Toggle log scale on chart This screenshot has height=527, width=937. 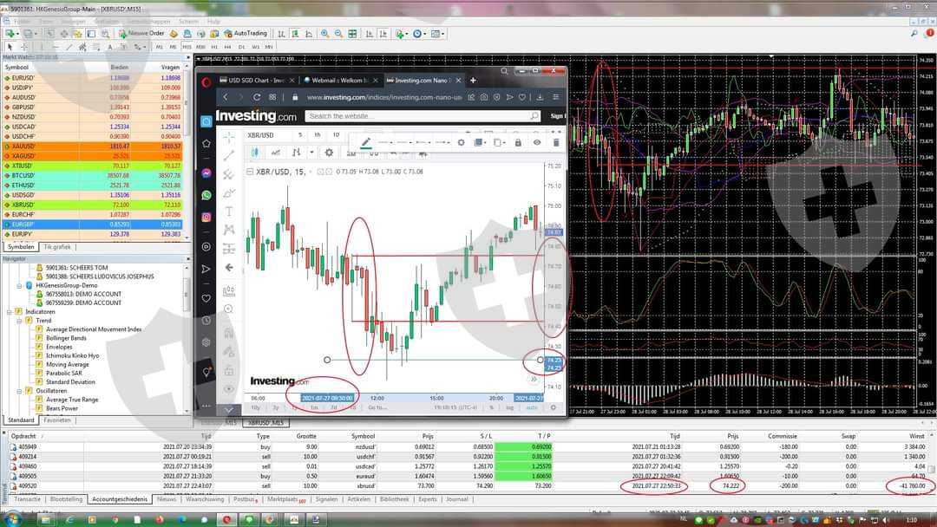pyautogui.click(x=509, y=407)
